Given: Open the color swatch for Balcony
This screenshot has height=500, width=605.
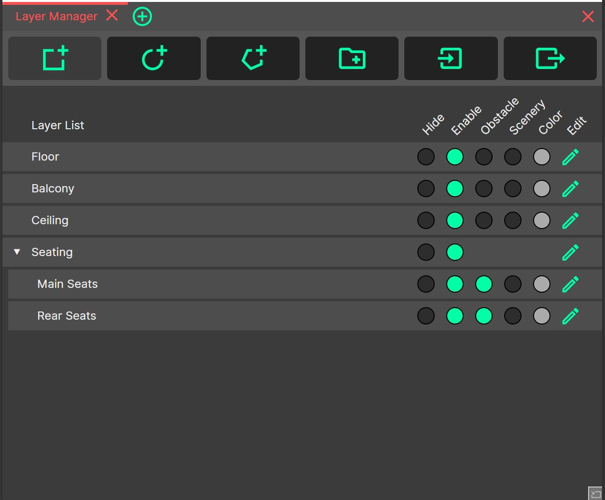Looking at the screenshot, I should [541, 189].
